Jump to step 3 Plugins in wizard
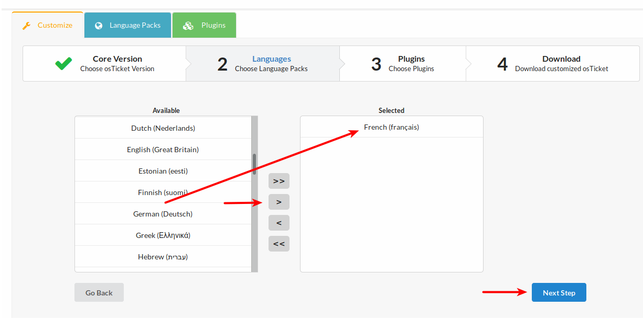Screen dimensions: 643x319 (x=402, y=64)
